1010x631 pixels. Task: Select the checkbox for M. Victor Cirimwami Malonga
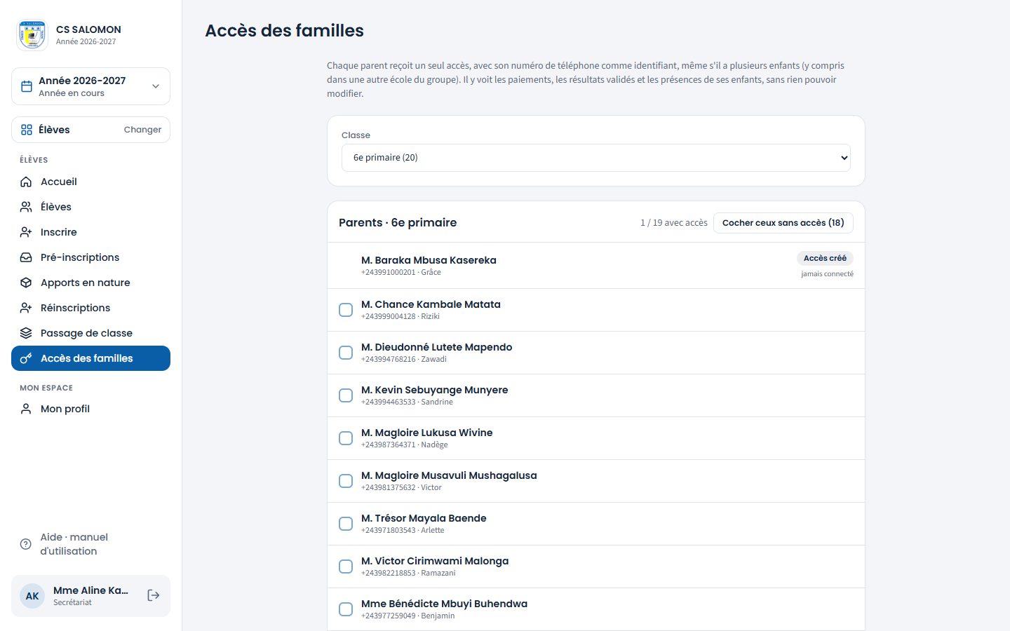pyautogui.click(x=346, y=566)
